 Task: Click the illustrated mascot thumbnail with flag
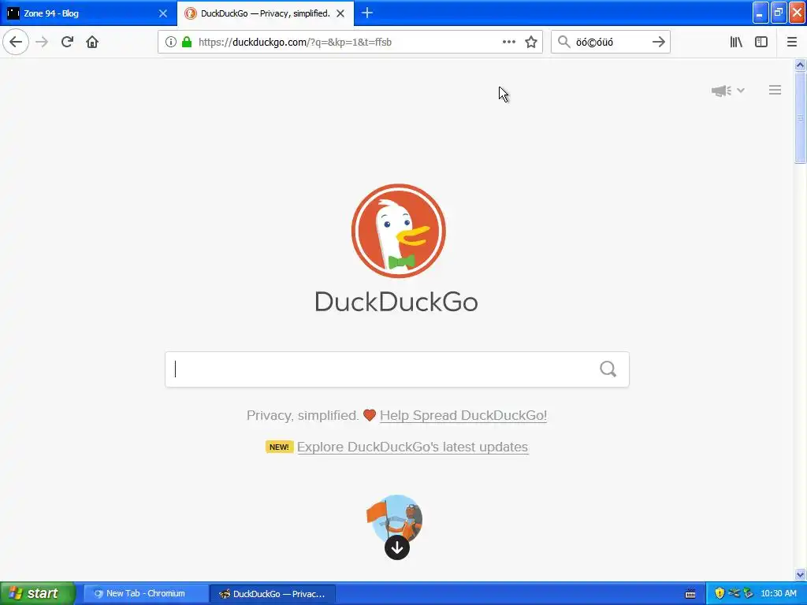[395, 519]
